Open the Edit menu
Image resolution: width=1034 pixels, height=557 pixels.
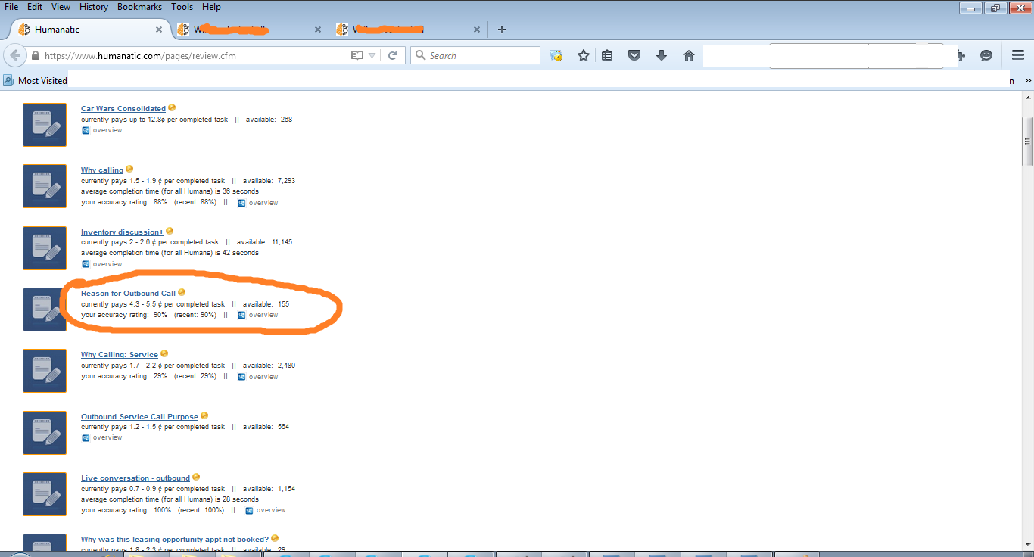(x=35, y=7)
